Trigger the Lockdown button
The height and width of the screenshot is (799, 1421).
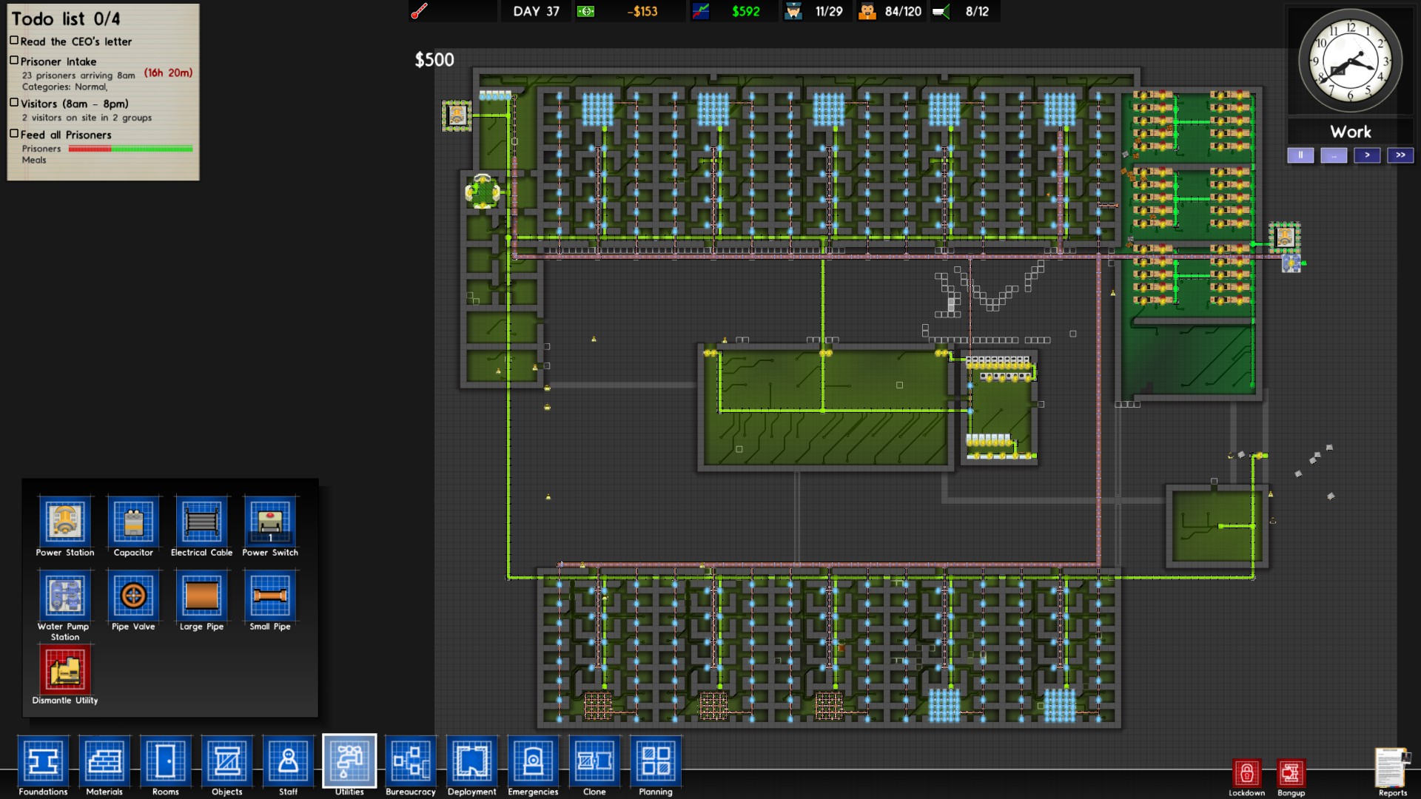point(1246,774)
